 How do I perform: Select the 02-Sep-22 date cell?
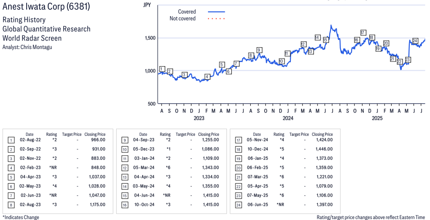30,149
